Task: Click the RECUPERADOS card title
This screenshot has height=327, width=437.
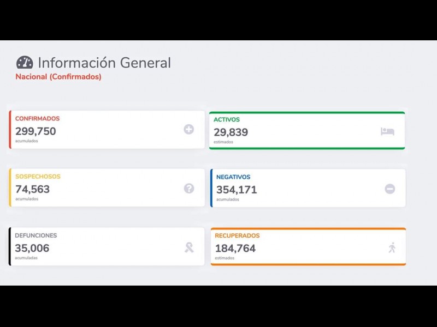Action: coord(237,236)
